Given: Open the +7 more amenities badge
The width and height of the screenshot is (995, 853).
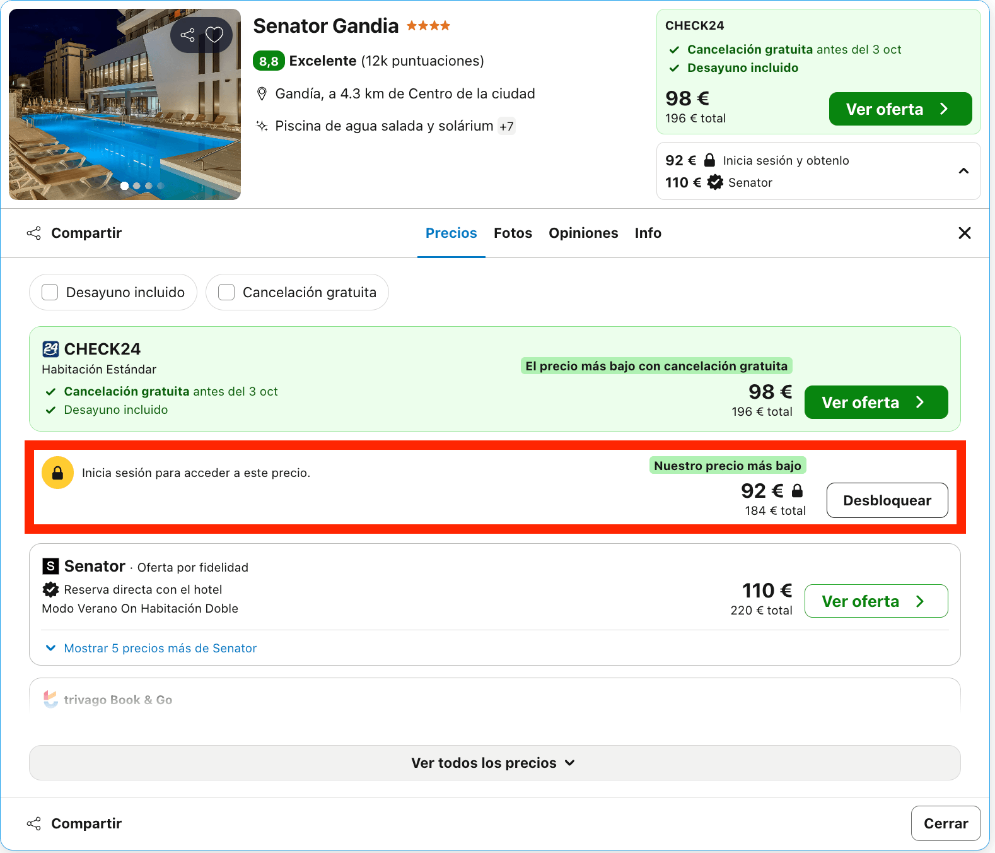Looking at the screenshot, I should (x=506, y=126).
